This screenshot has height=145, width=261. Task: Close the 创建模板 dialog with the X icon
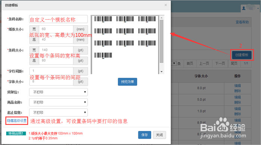[166, 5]
